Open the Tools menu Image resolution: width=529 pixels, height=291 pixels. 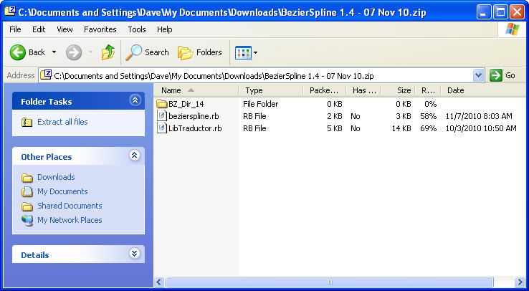[137, 29]
